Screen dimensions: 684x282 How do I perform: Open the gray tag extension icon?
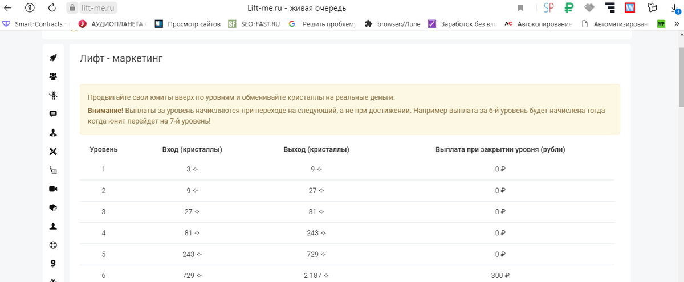tap(590, 8)
